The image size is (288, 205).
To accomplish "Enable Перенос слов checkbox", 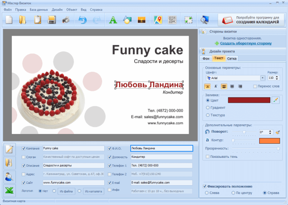I will click(255, 86).
